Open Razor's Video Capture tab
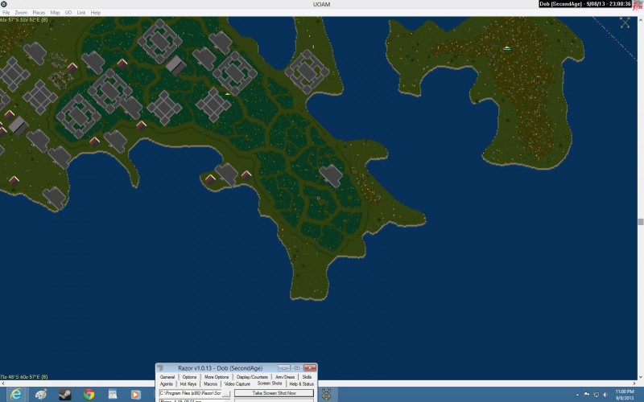Viewport: 644px width, 402px height. click(237, 384)
